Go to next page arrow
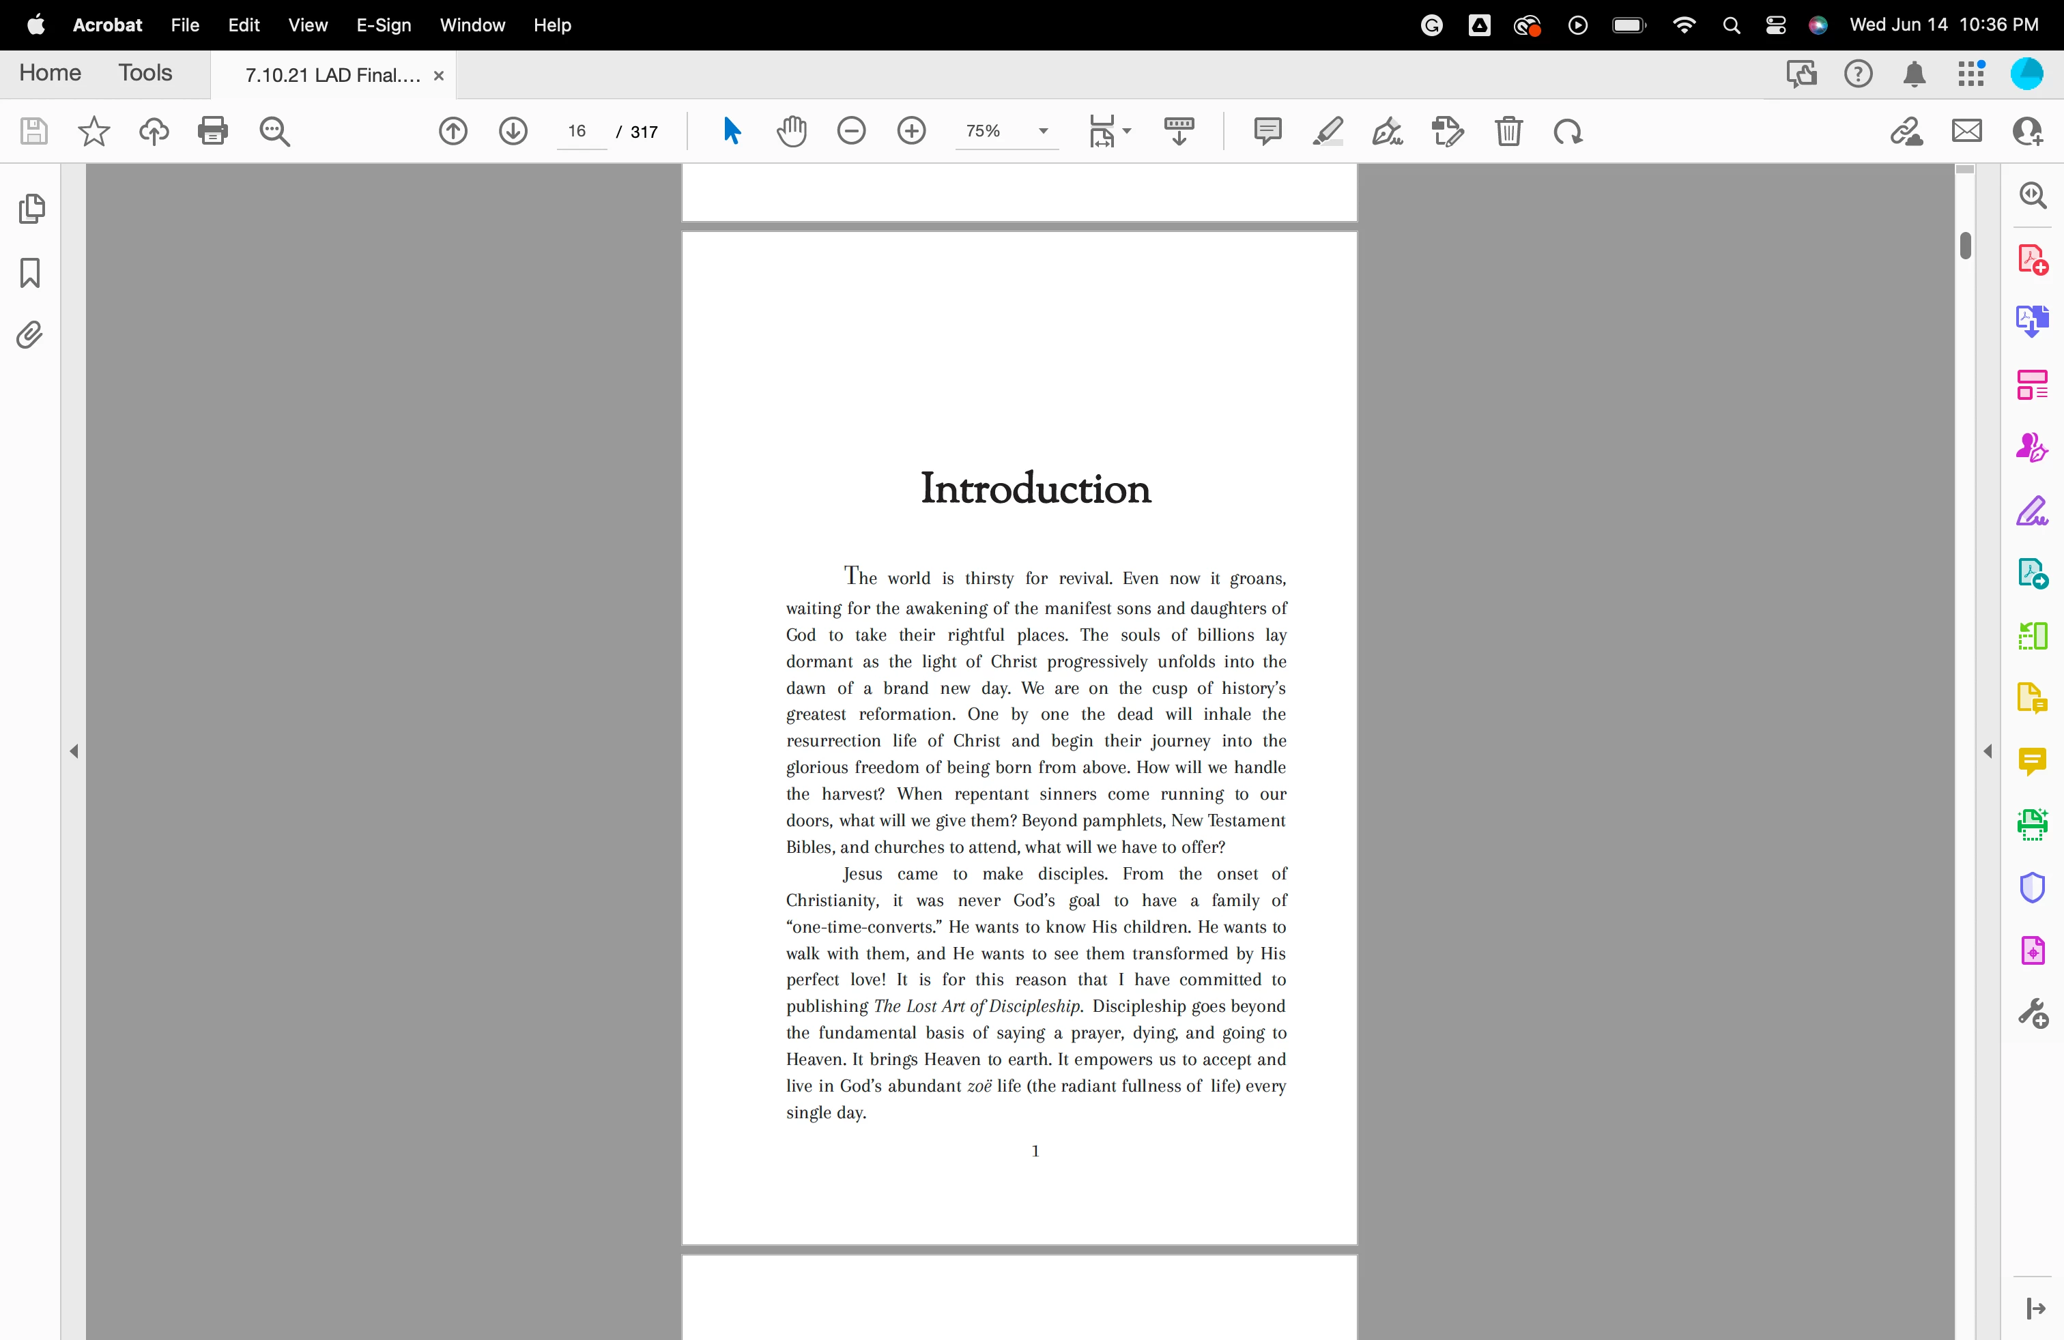The image size is (2064, 1340). pyautogui.click(x=513, y=132)
